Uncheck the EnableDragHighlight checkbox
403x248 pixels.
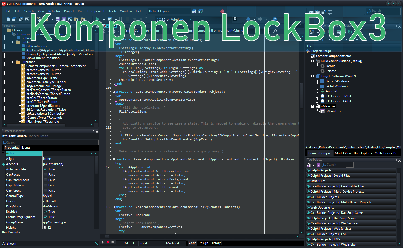45,217
